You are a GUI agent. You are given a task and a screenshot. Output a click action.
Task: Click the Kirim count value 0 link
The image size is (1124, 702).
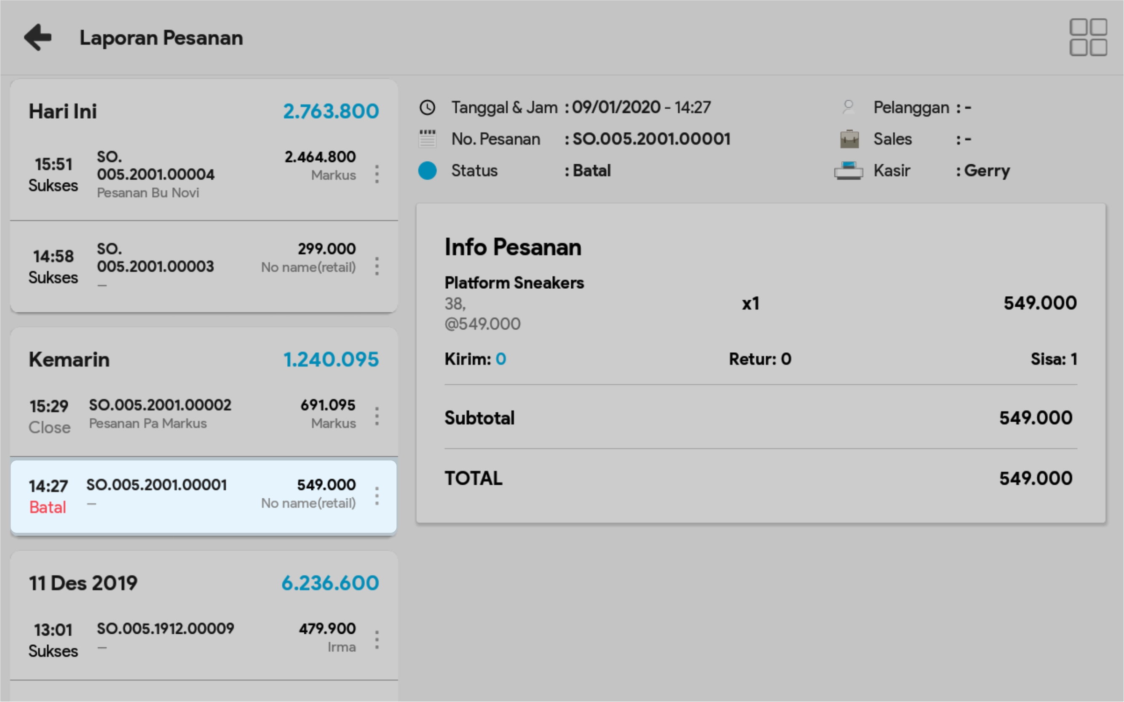[x=500, y=359]
